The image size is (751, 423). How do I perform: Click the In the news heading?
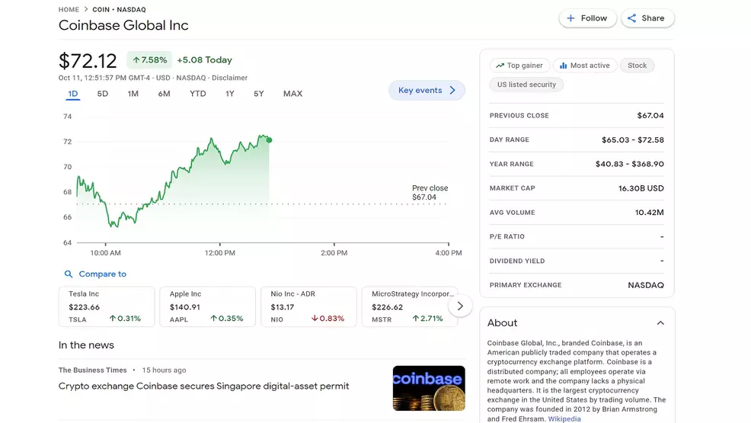(86, 345)
